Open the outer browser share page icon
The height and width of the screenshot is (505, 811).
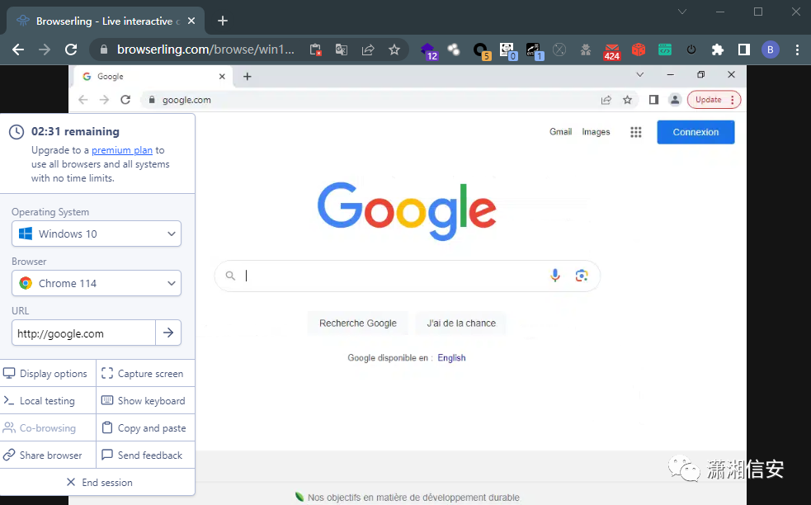tap(368, 50)
